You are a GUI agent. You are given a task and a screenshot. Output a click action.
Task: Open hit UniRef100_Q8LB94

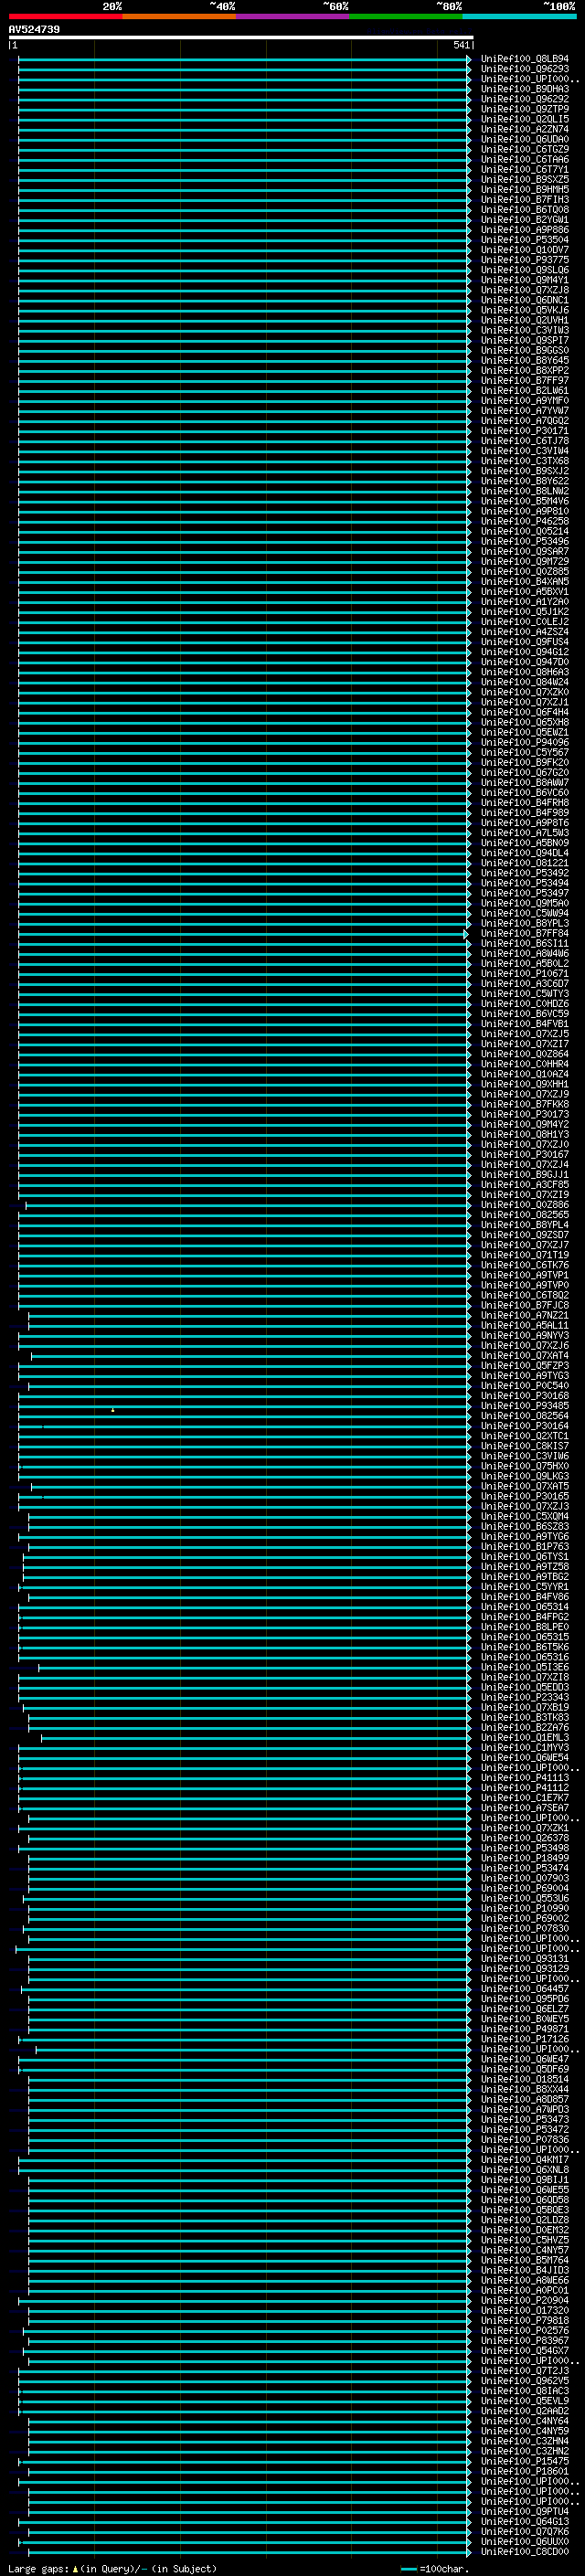click(525, 59)
